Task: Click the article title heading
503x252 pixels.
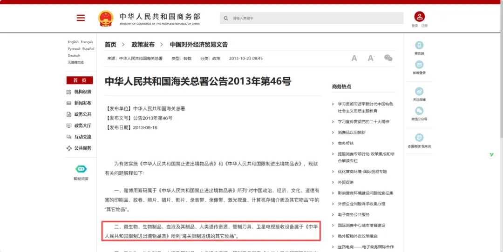Action: (198, 81)
